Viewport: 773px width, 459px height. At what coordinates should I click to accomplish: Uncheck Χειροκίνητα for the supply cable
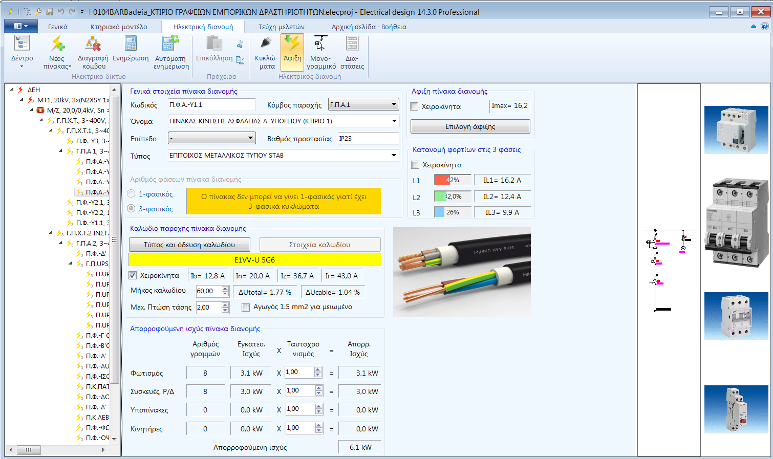click(132, 275)
